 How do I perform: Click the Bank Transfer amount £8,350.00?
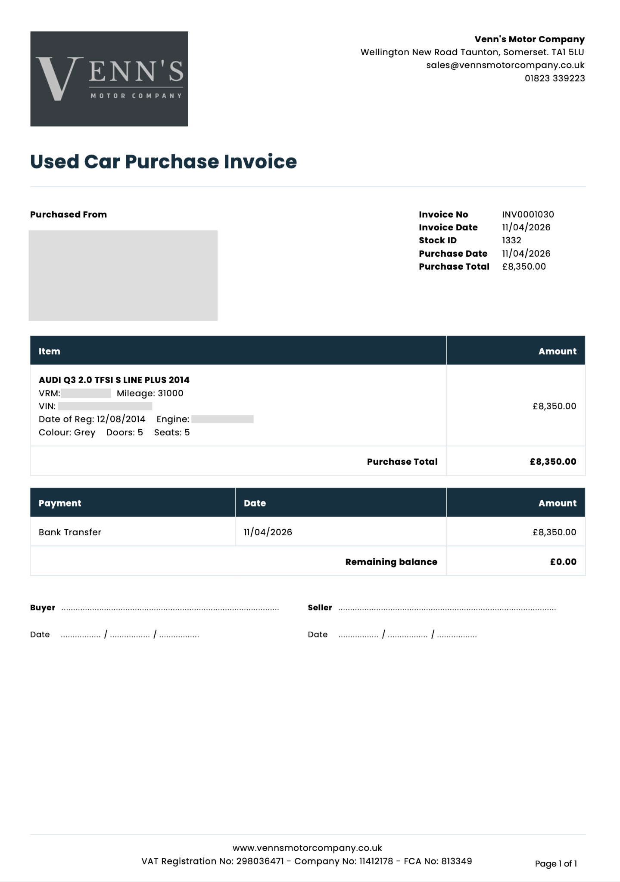554,532
